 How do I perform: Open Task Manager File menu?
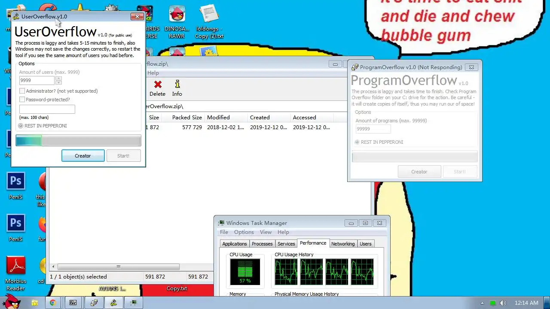(x=224, y=232)
